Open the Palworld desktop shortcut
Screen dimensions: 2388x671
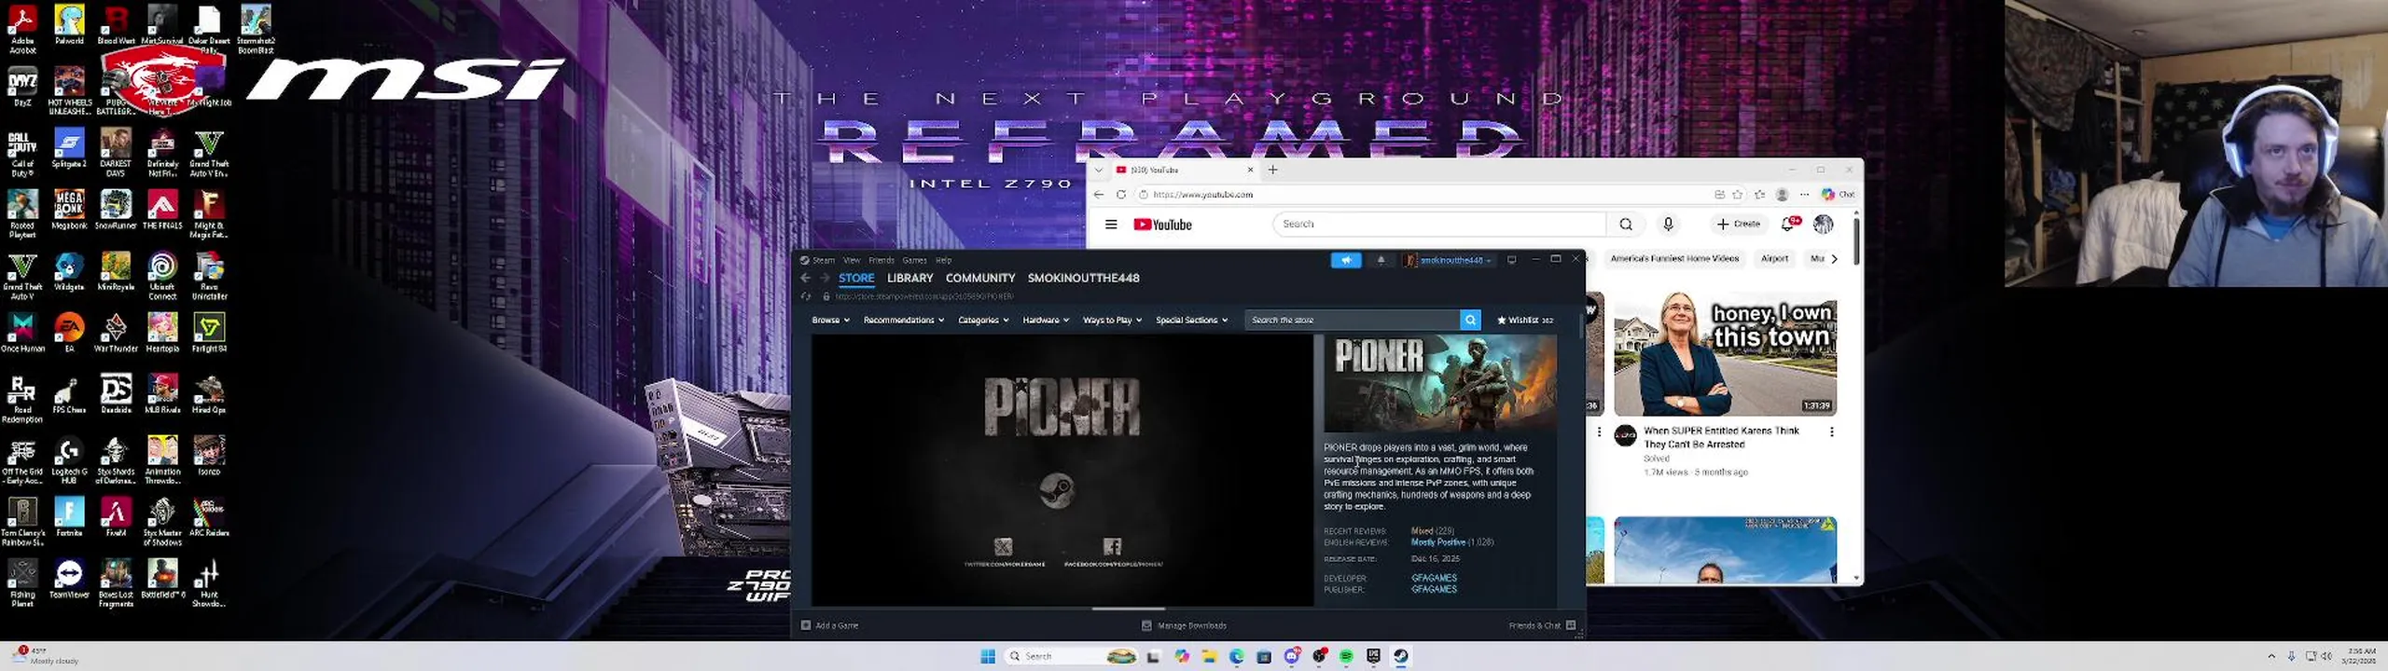(69, 25)
